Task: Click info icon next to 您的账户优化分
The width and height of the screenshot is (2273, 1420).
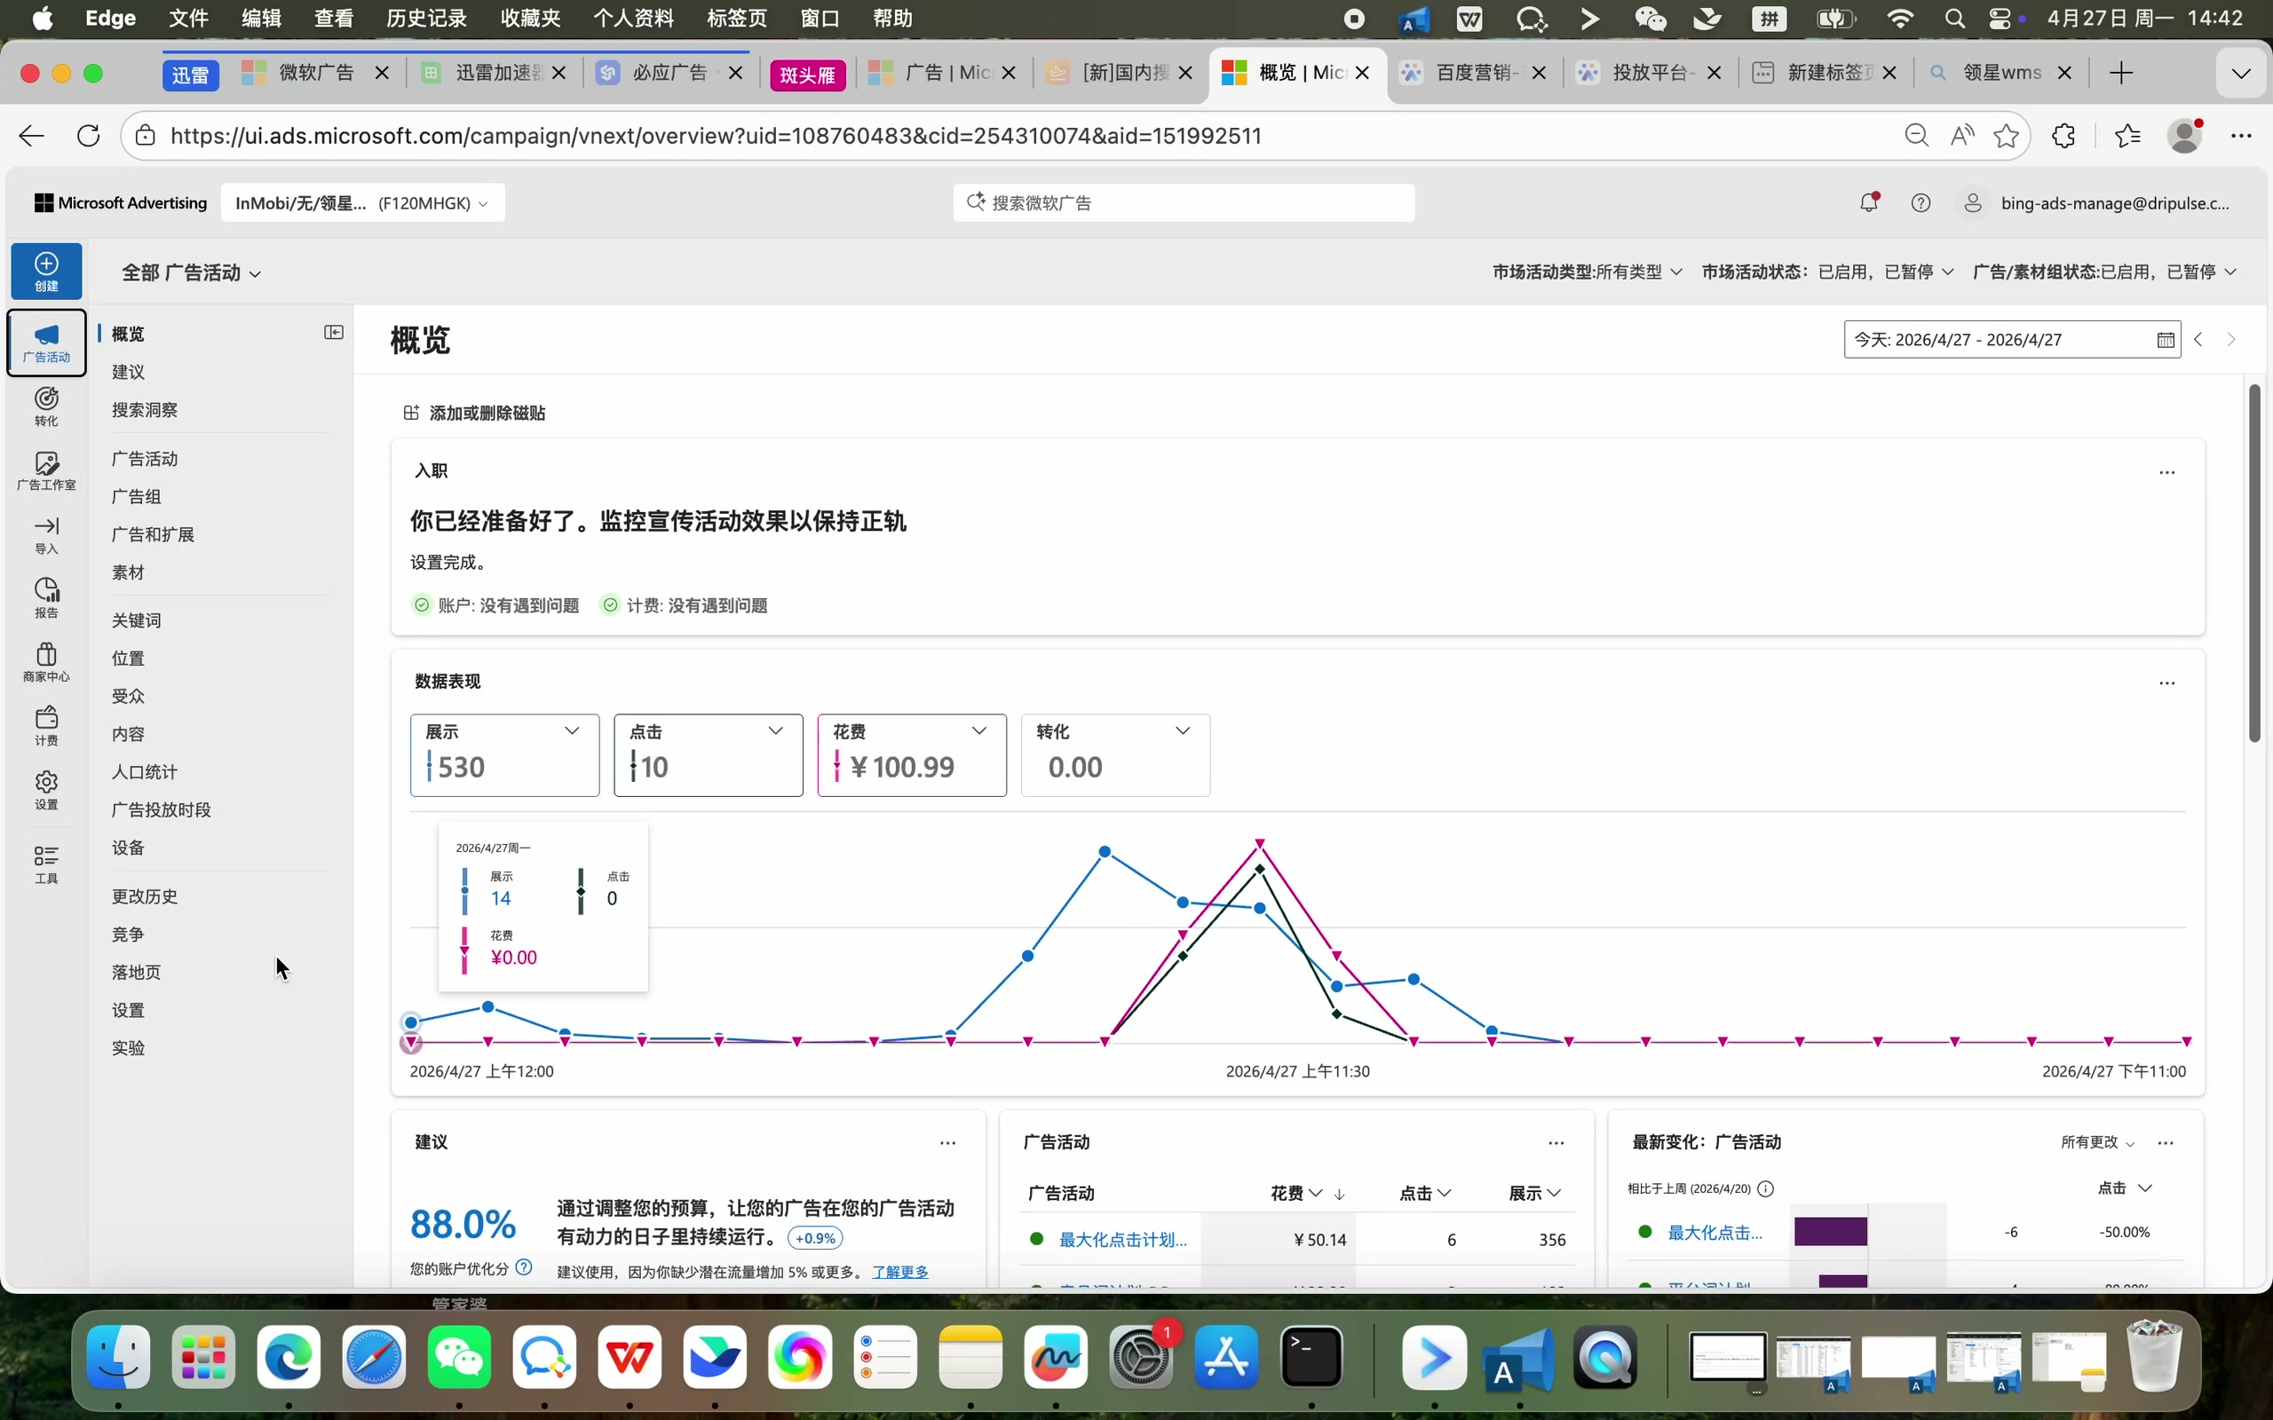Action: 524,1268
